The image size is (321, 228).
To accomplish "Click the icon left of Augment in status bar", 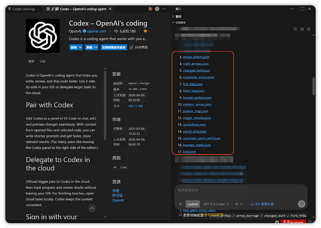I will pyautogui.click(x=277, y=222).
